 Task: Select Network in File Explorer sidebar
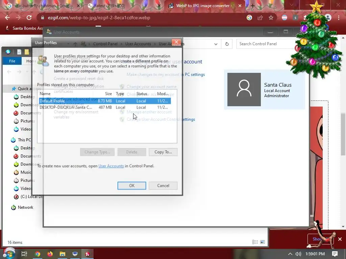coord(22,207)
